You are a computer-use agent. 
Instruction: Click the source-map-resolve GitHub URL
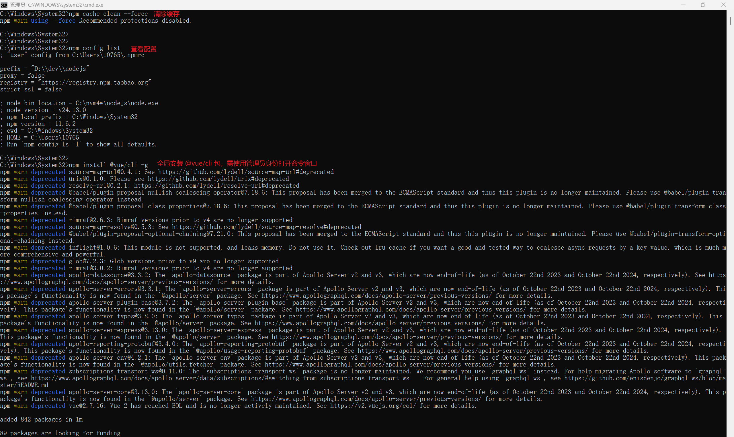coord(266,227)
